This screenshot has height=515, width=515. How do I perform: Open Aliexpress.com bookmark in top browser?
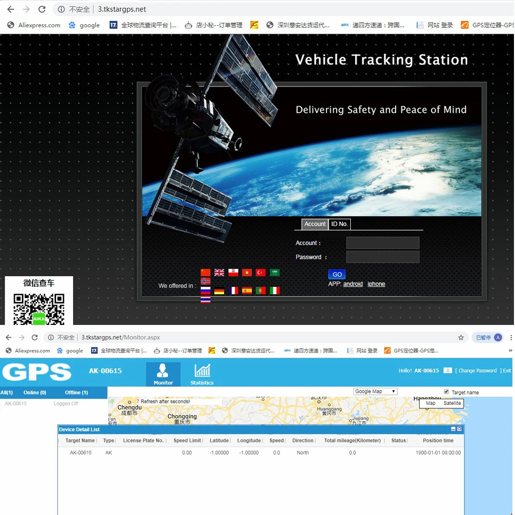tap(34, 25)
